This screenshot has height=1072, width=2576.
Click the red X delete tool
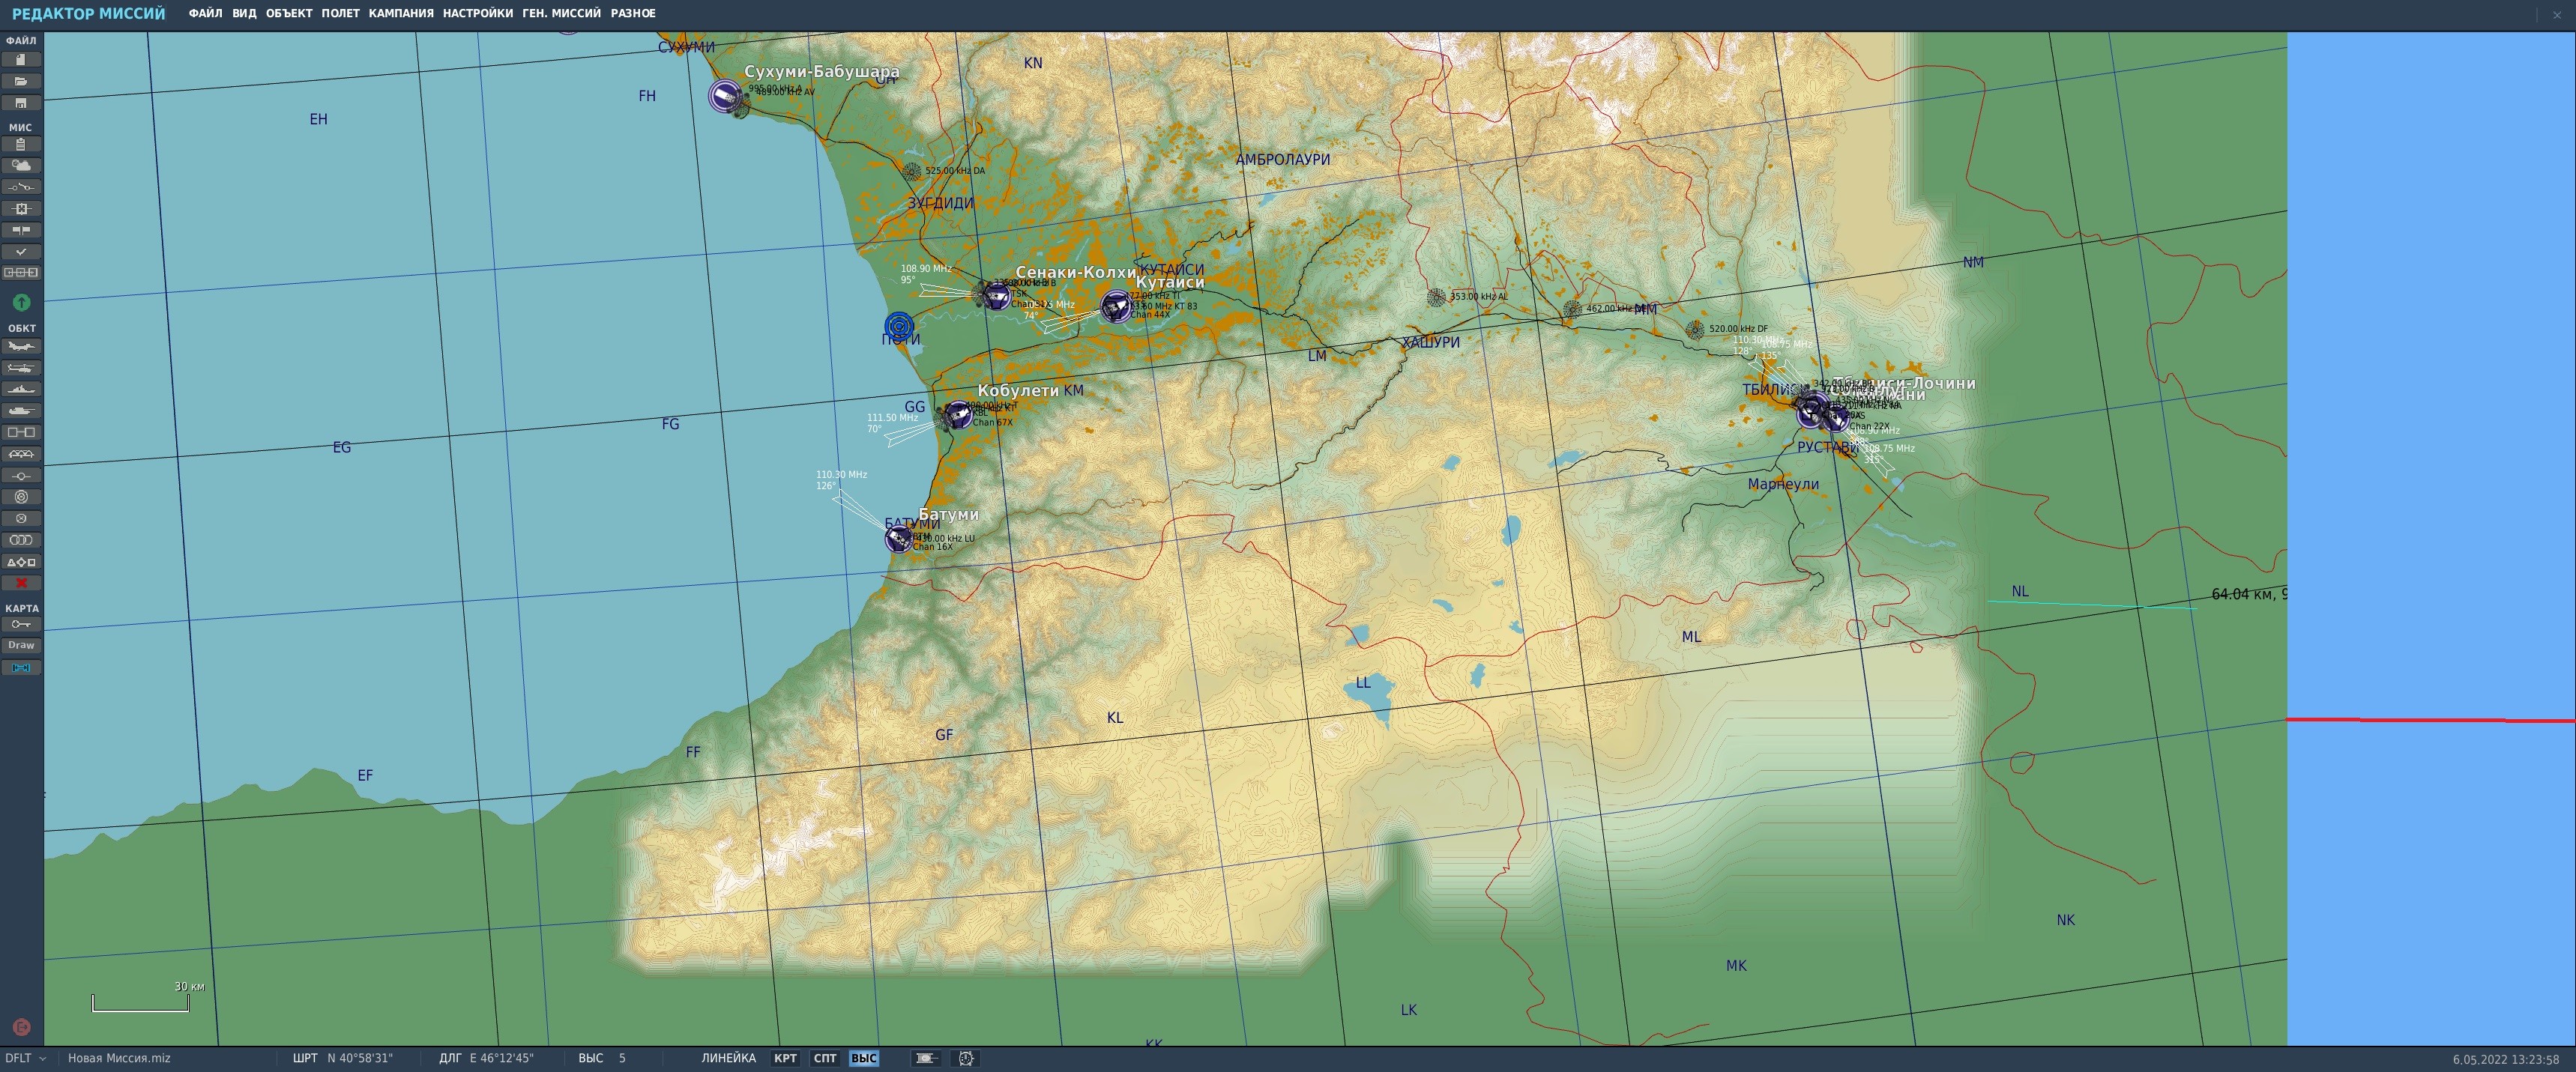click(21, 583)
